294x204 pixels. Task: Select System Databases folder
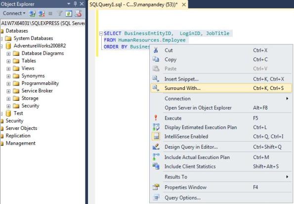33,38
